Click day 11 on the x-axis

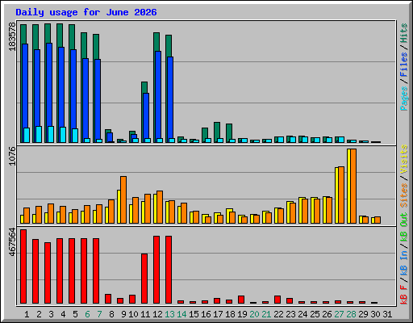(x=145, y=314)
